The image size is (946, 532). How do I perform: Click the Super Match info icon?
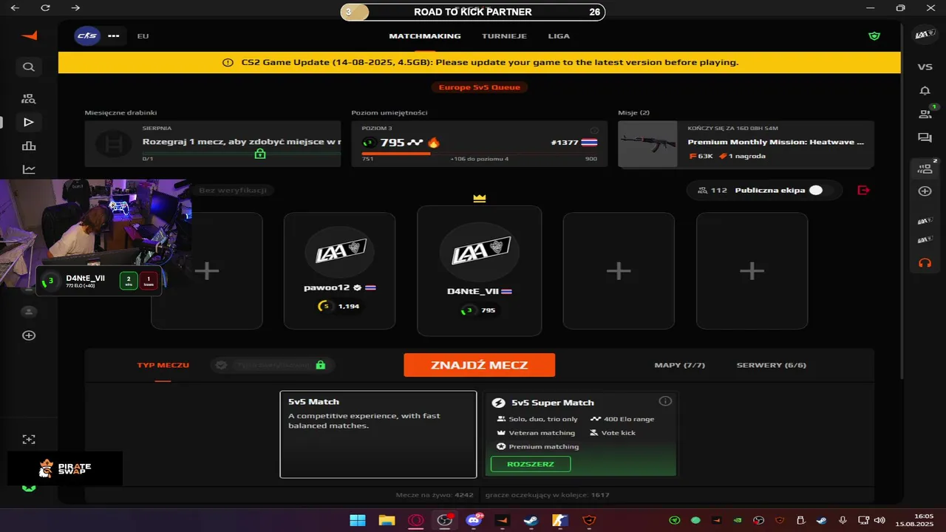[x=665, y=401]
